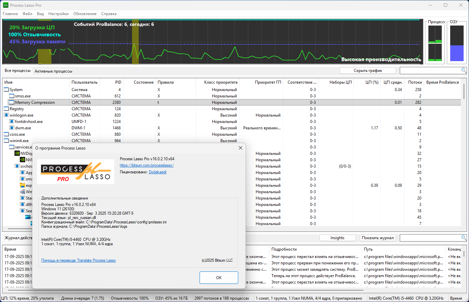Click the Registry process icon
Image resolution: width=469 pixels, height=302 pixels.
point(6,109)
